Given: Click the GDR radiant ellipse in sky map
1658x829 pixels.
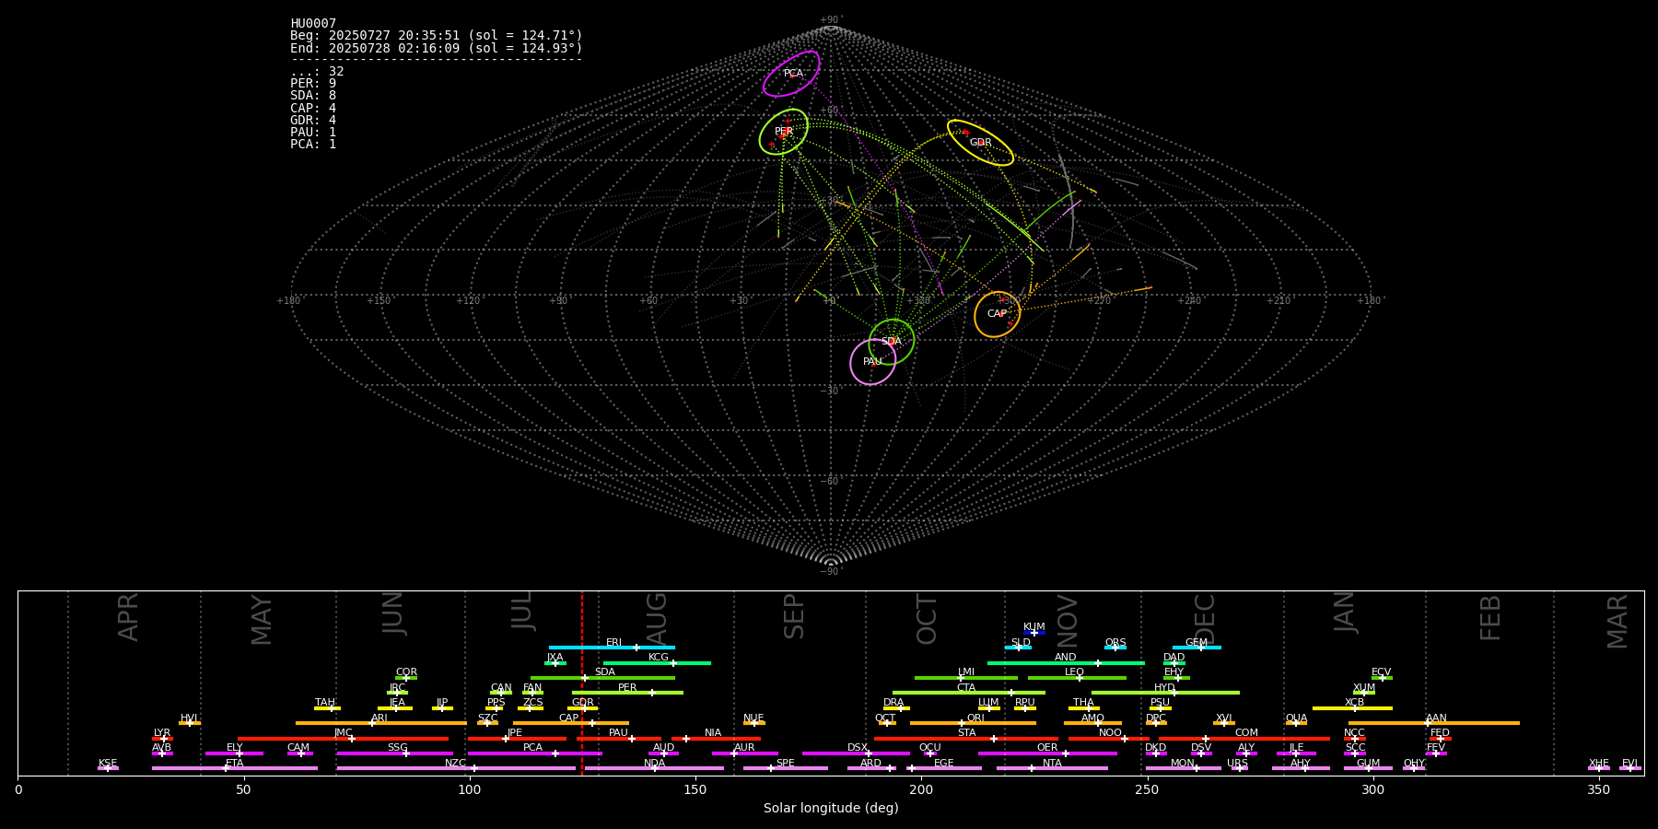Looking at the screenshot, I should pos(980,143).
